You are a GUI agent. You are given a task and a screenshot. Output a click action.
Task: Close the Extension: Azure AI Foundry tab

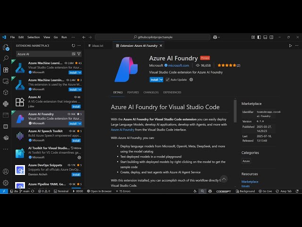[x=161, y=45]
